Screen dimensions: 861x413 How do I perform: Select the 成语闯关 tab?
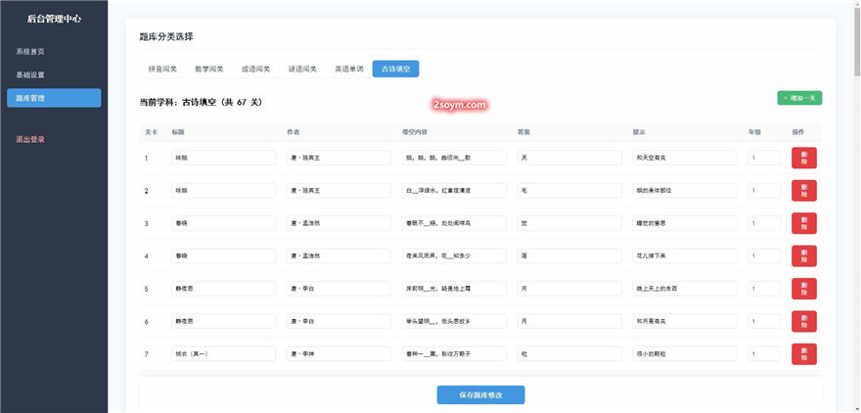tap(256, 69)
